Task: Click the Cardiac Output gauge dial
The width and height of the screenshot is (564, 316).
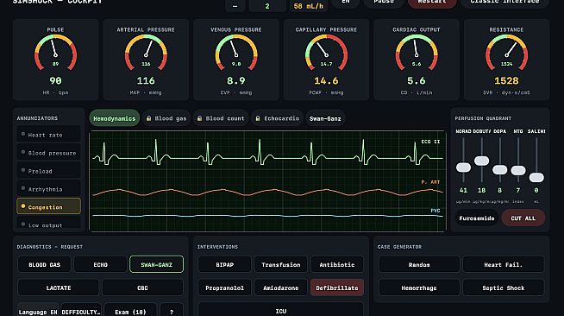Action: pos(417,52)
